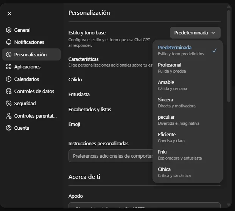Click the Cuenta profile icon
235x211 pixels.
tap(9, 128)
